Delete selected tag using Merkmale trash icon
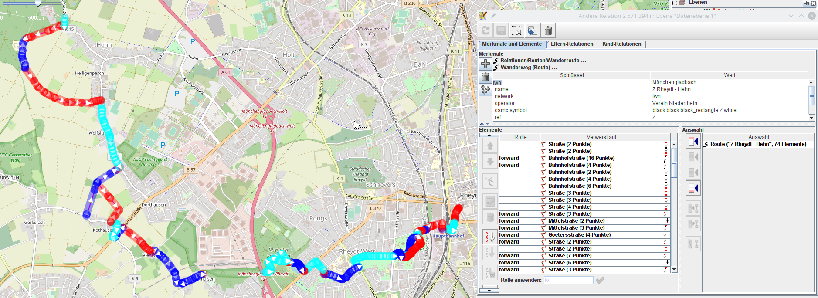818x298 pixels. tap(485, 77)
